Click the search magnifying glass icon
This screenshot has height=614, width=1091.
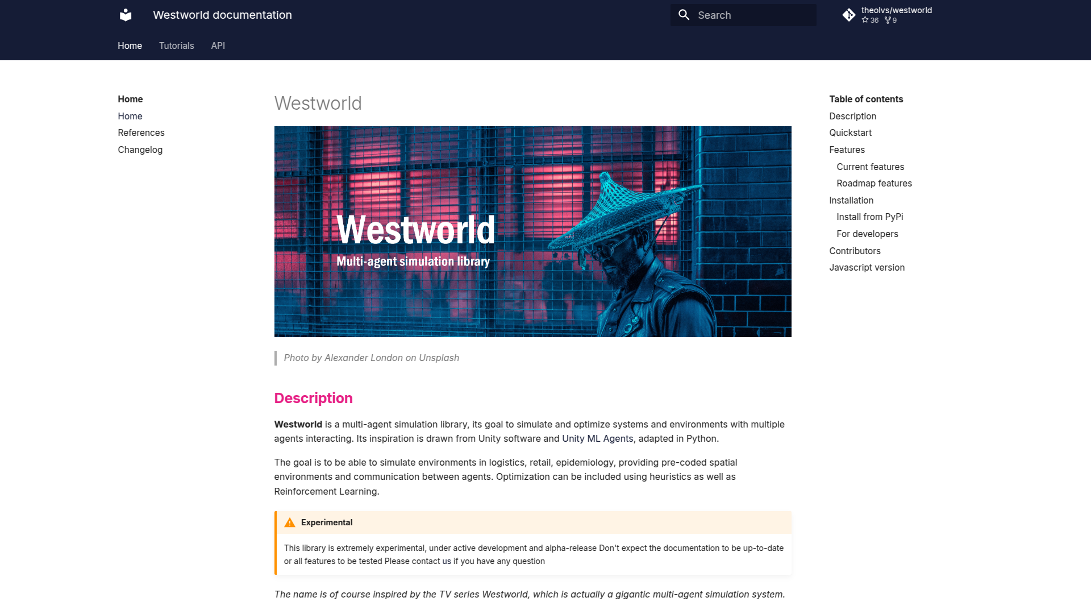[684, 15]
